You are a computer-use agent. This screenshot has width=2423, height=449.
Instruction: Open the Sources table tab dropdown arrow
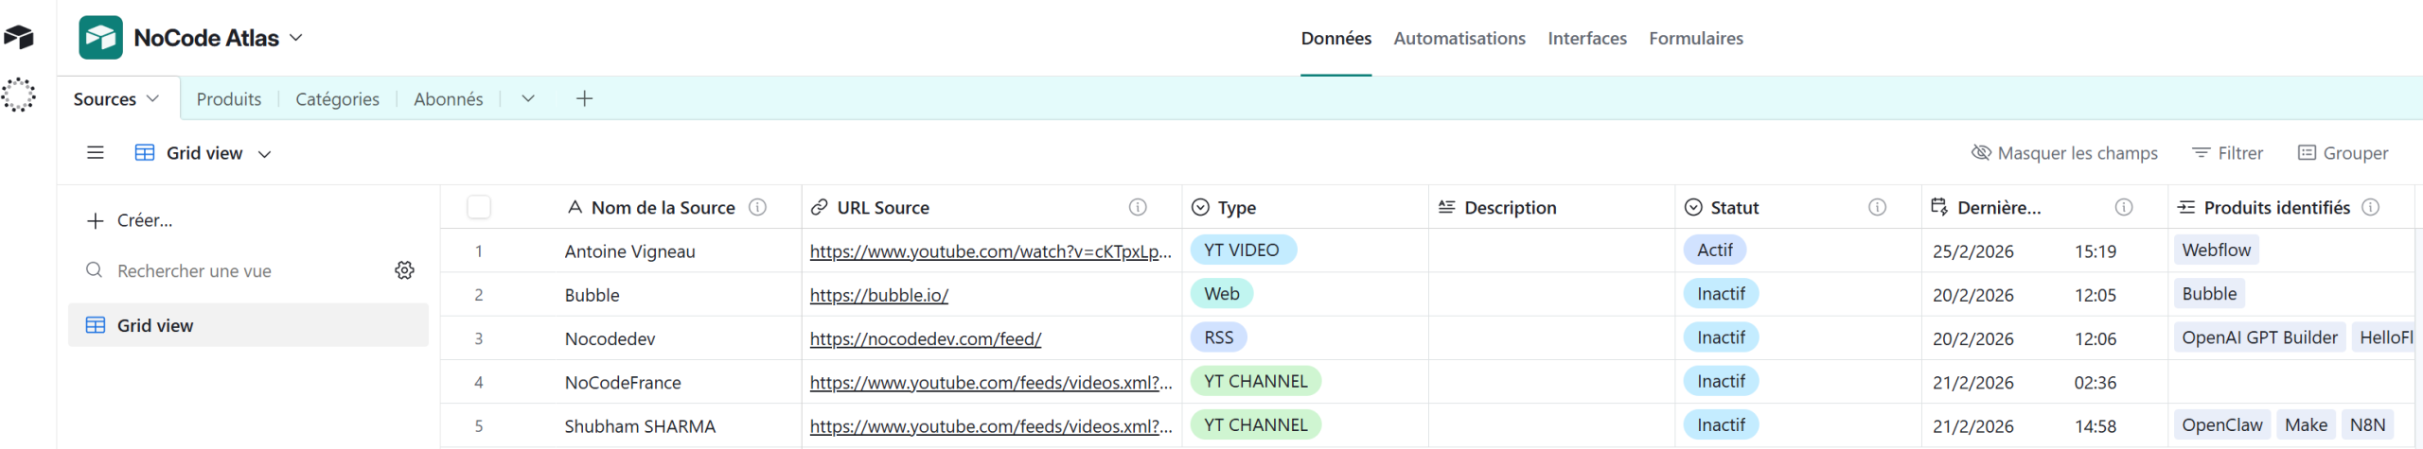[153, 99]
